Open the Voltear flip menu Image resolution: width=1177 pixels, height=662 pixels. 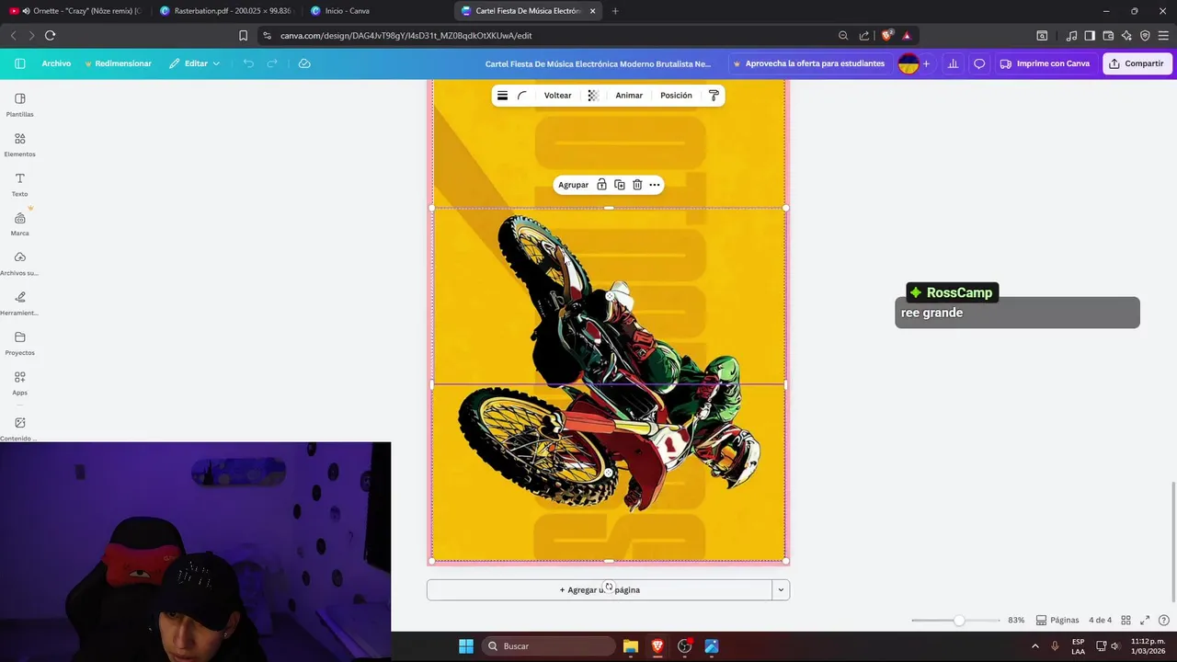click(557, 96)
